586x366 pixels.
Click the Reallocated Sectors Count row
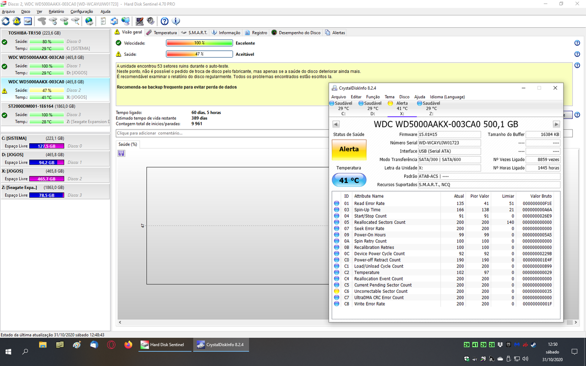[x=443, y=222]
